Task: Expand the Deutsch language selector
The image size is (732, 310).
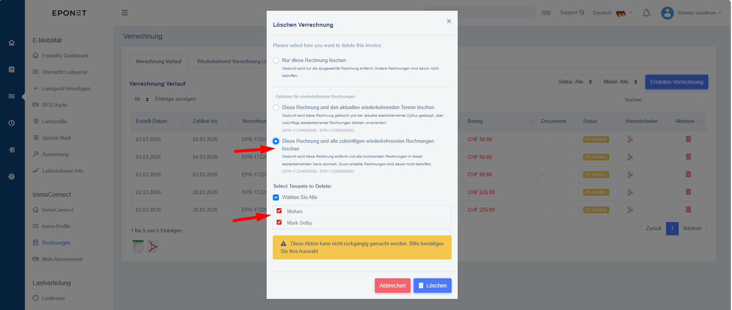Action: click(x=612, y=13)
